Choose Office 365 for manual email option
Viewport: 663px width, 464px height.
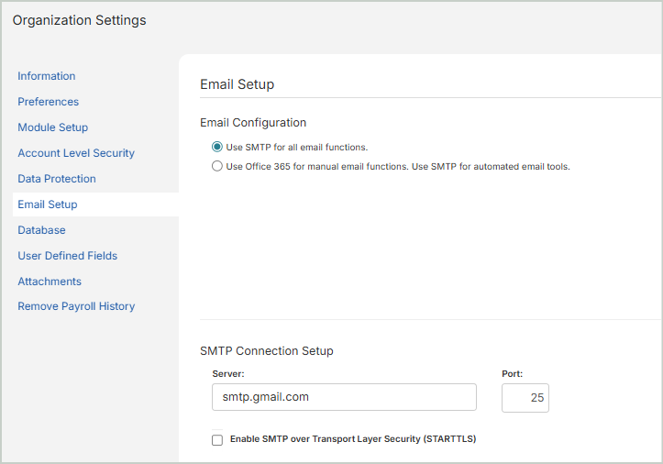pos(217,166)
